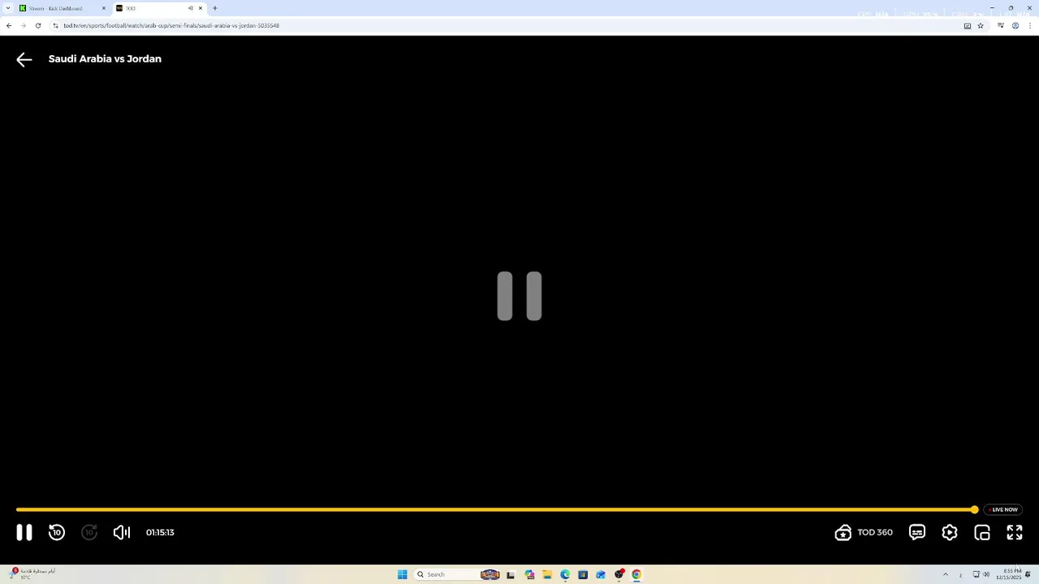1039x584 pixels.
Task: Show hidden system tray icons
Action: coord(945,574)
